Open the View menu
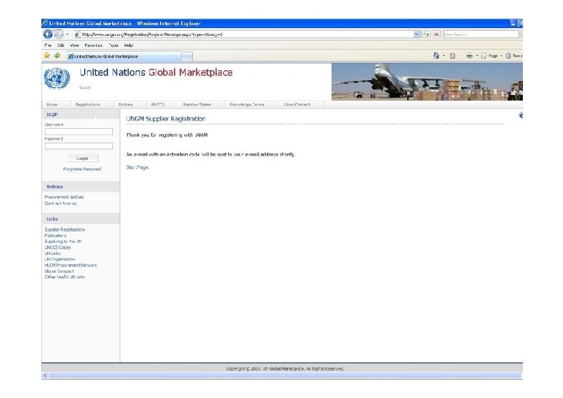Viewport: 563px width, 398px height. [74, 45]
